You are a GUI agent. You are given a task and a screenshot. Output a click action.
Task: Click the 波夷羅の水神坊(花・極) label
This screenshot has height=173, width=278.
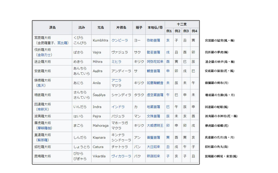[x=221, y=116]
